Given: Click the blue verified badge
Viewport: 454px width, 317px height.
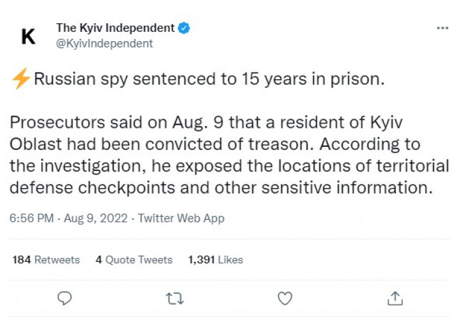Looking at the screenshot, I should click(x=184, y=28).
